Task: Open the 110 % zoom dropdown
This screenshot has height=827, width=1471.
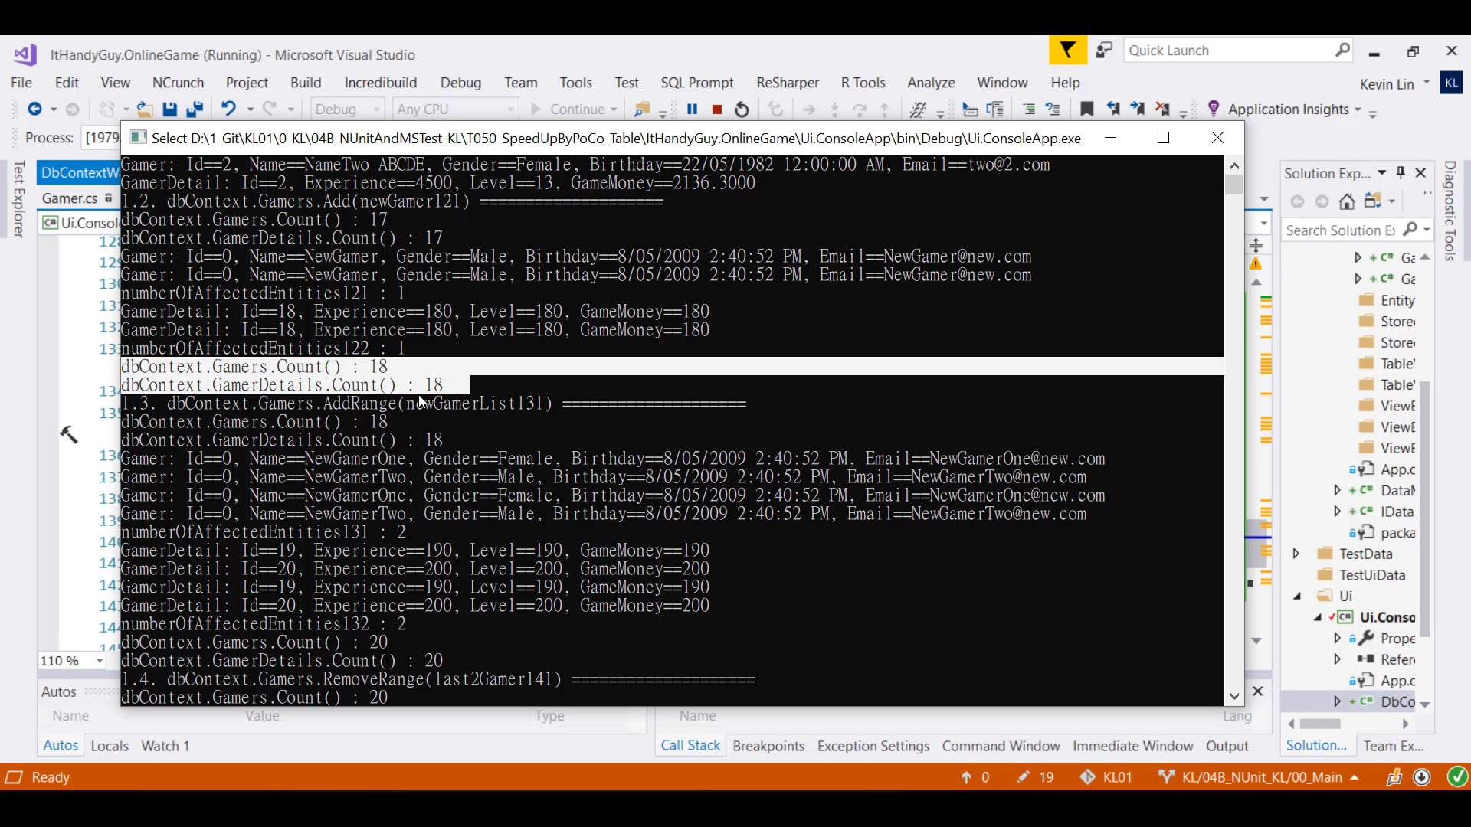Action: (x=100, y=661)
